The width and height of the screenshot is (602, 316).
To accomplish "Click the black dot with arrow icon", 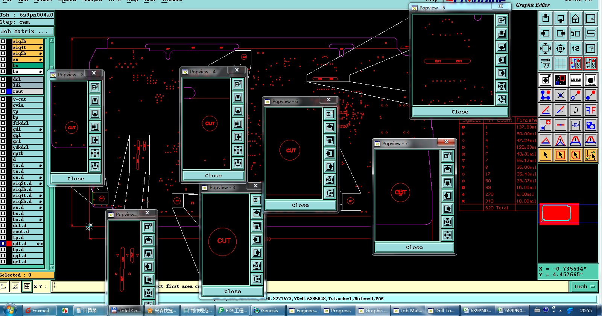I will tap(546, 80).
